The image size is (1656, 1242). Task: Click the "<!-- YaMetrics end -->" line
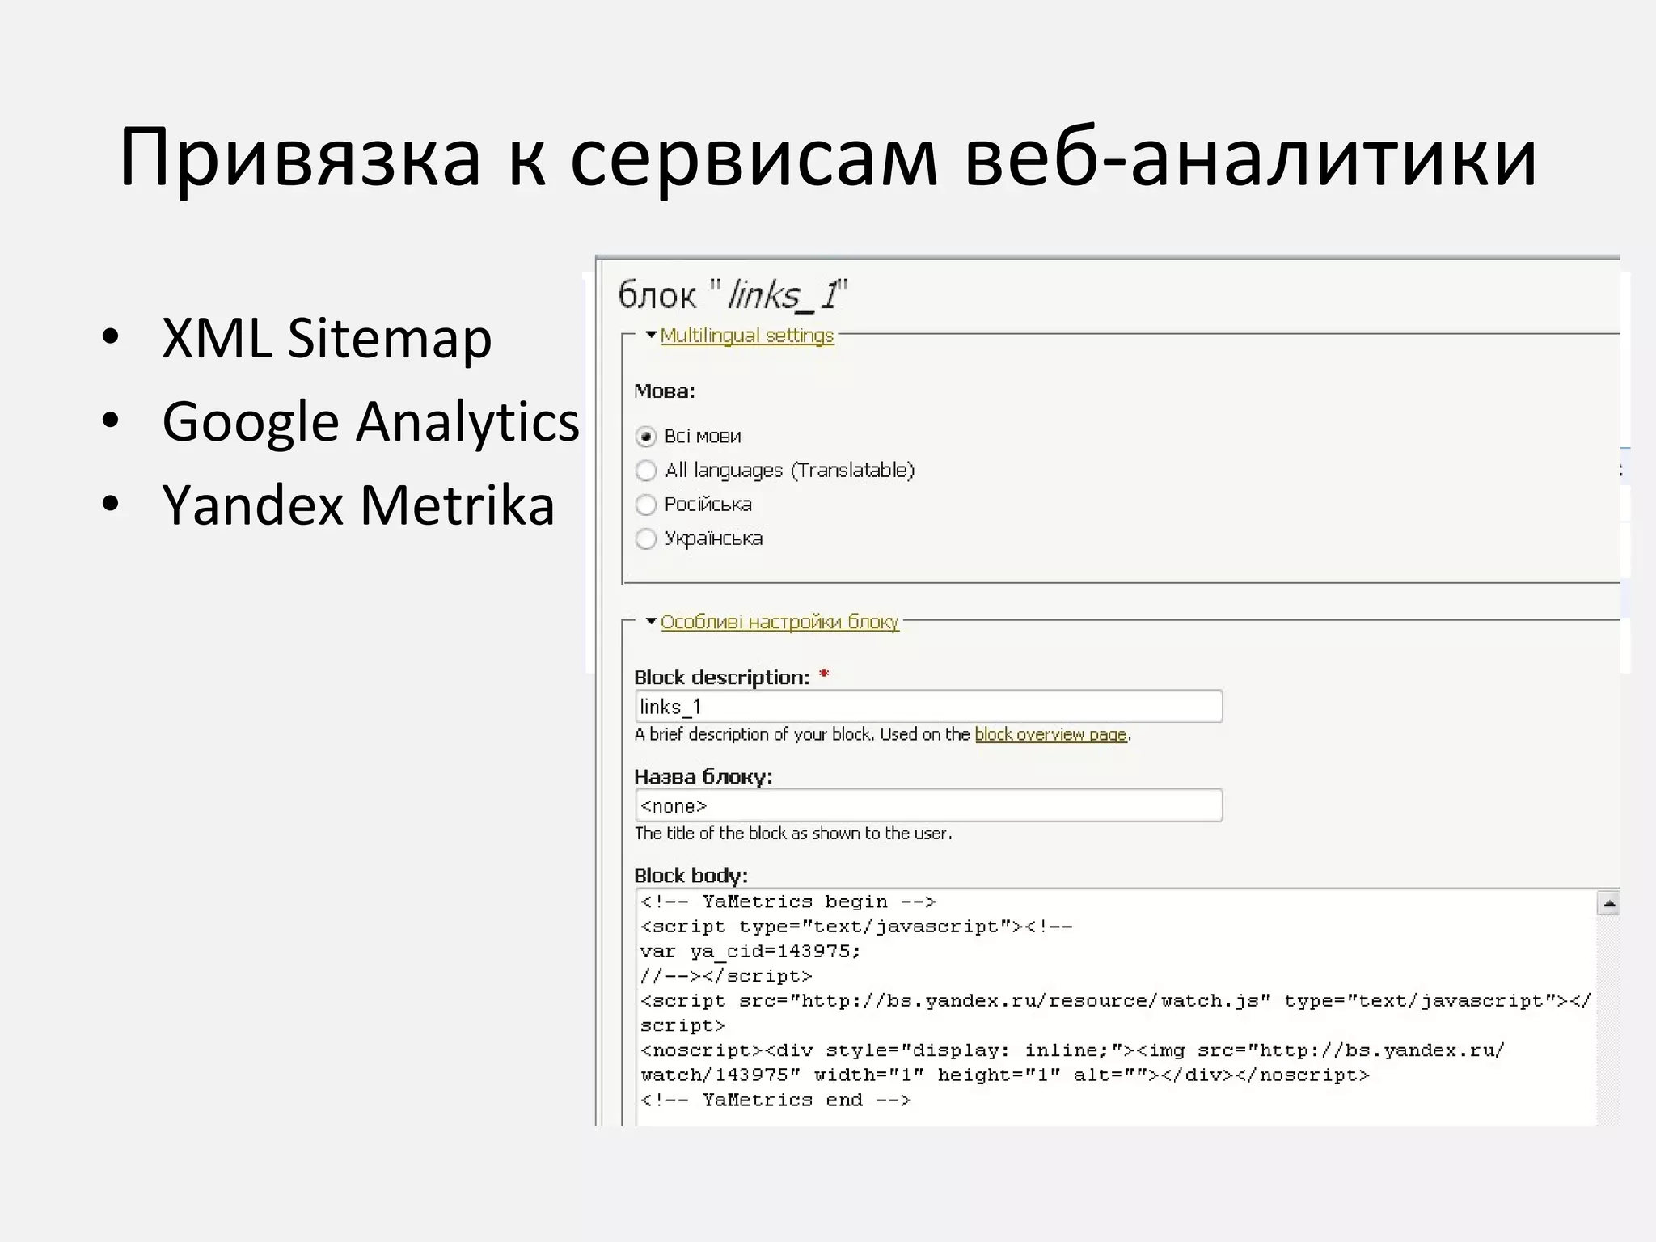pos(775,1100)
